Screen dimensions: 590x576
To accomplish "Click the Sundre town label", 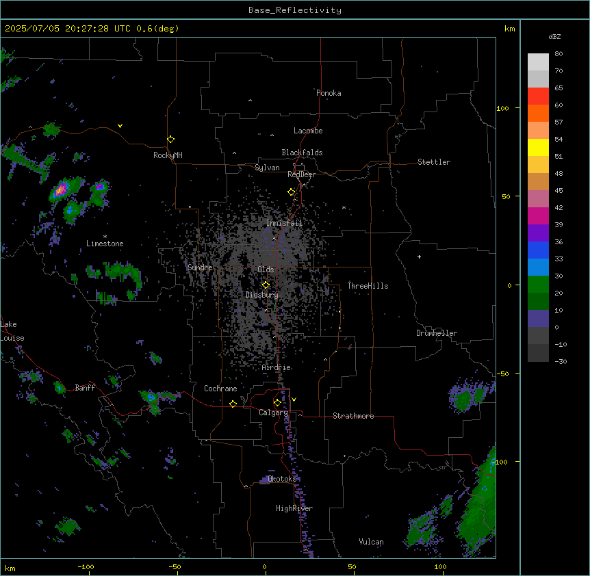I will coord(200,267).
